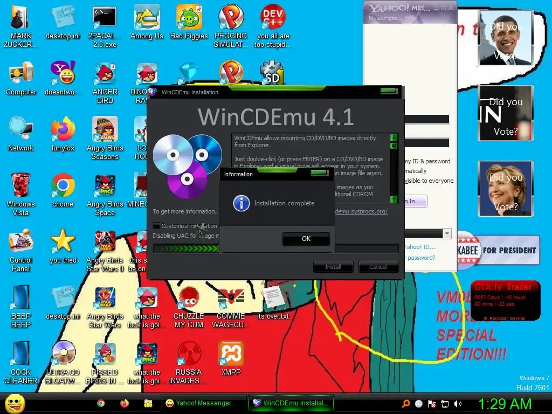Click the Obama 'Did you Vote?' gadget
The image size is (552, 414).
(506, 38)
